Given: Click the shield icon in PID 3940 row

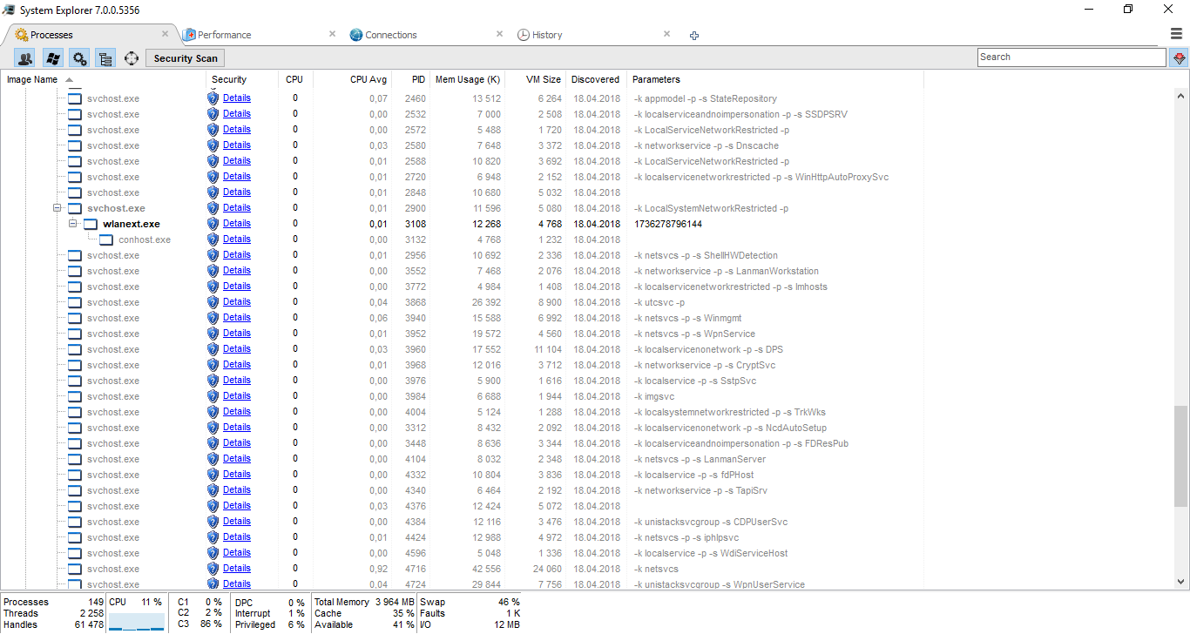Looking at the screenshot, I should (x=213, y=318).
